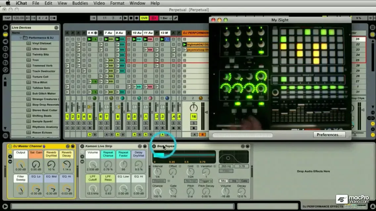Click the Beat Repeat 265 Hz filter field
The width and height of the screenshot is (376, 211).
[x=226, y=166]
